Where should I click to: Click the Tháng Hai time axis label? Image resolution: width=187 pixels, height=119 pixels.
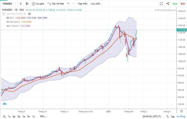128,111
